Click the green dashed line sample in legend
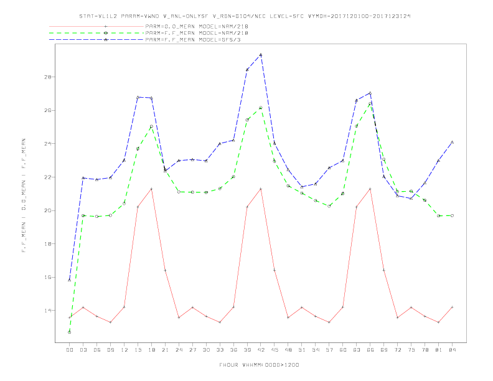The height and width of the screenshot is (381, 493). [x=96, y=33]
